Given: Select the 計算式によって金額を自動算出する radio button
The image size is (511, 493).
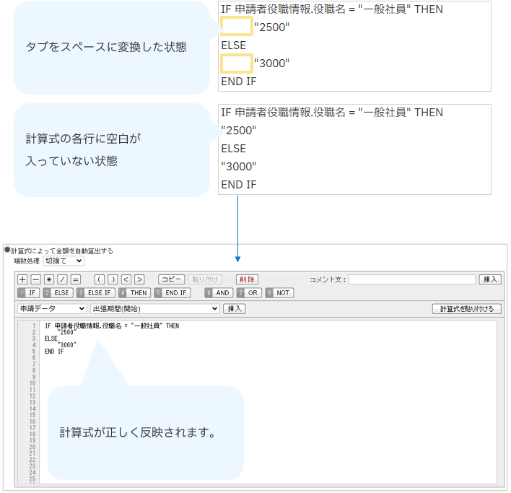Looking at the screenshot, I should click(7, 250).
